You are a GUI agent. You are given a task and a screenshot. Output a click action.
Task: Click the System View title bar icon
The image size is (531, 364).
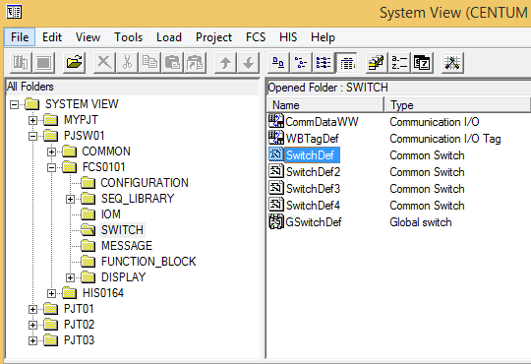pyautogui.click(x=14, y=12)
